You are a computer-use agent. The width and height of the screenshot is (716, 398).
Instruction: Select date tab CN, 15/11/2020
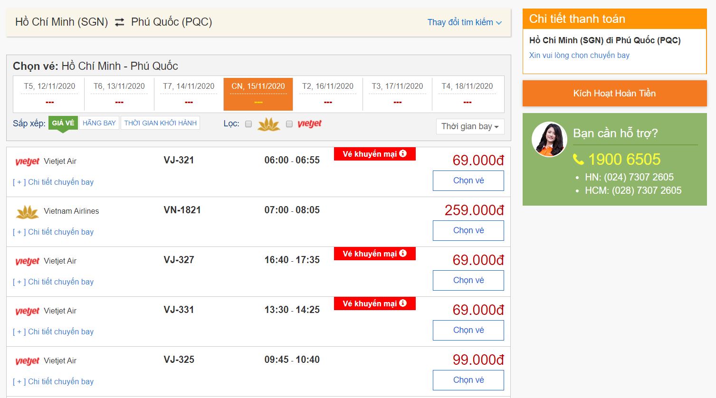point(258,94)
